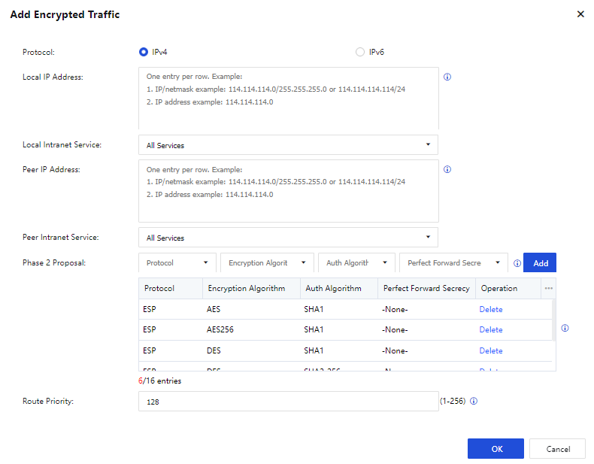
Task: Expand the Phase 2 Protocol dropdown
Action: (x=177, y=263)
